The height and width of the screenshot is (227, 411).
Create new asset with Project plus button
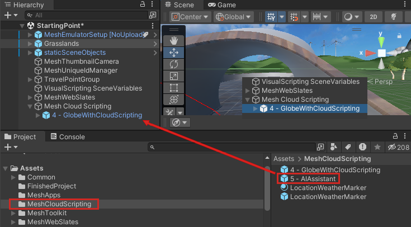tap(11, 147)
